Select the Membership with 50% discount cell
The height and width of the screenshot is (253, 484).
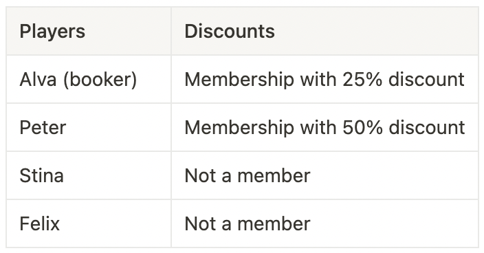pos(324,127)
